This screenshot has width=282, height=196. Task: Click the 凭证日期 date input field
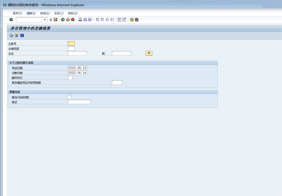point(77,68)
